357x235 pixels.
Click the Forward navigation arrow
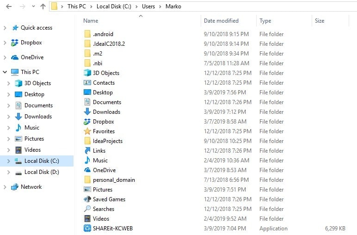click(22, 6)
